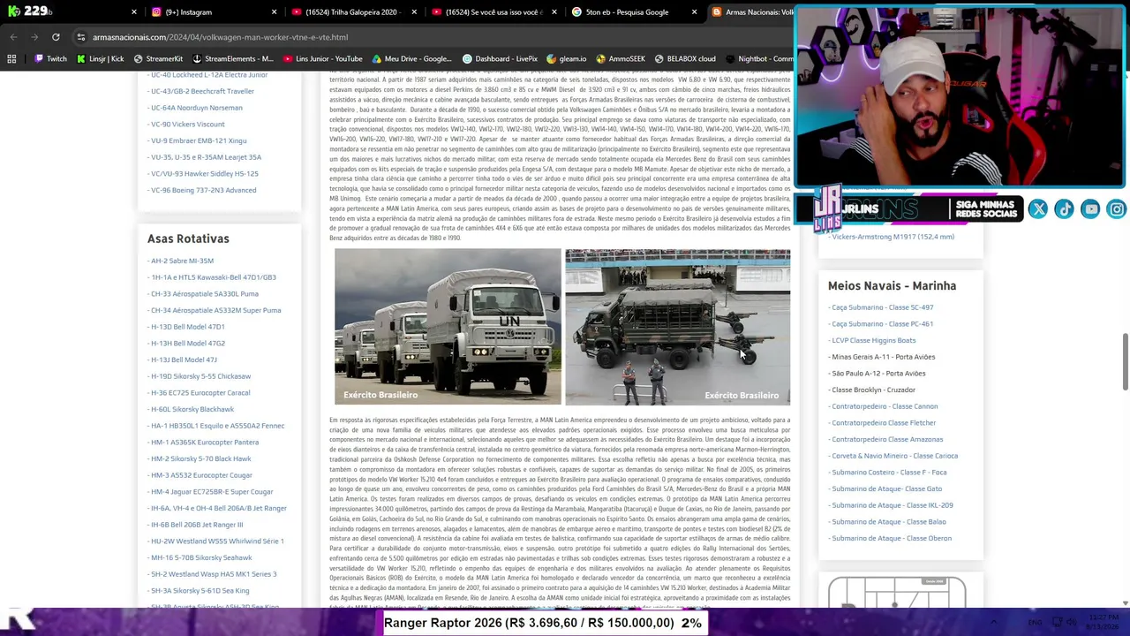Screen dimensions: 1130x636
Task: Open the CH-34 Aérospatiale AS332M Super Puma link
Action: click(x=215, y=310)
